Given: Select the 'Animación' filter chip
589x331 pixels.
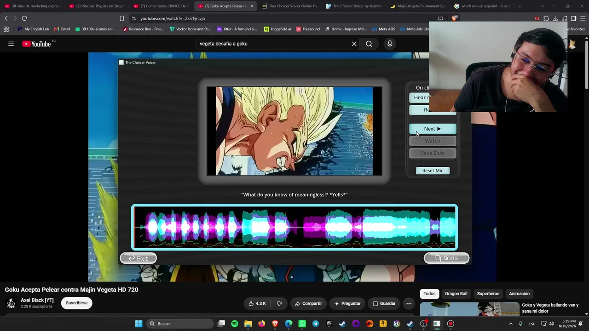Looking at the screenshot, I should click(519, 294).
